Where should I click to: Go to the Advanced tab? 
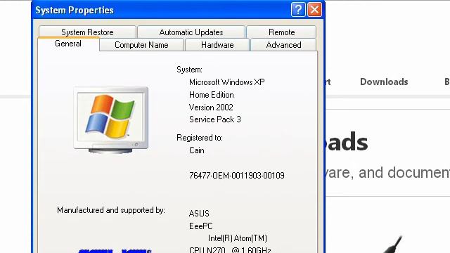[x=283, y=45]
